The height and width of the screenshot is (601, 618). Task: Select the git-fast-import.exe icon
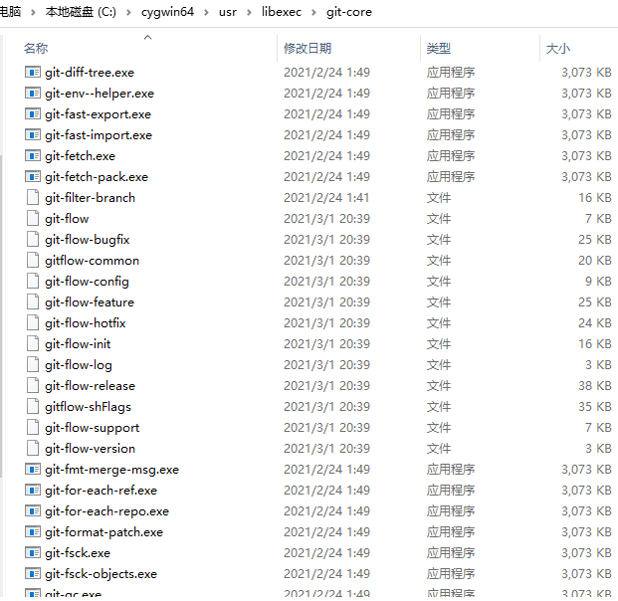tap(32, 135)
